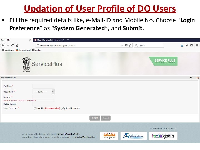Switch to the Service Plus tab

click(x=16, y=40)
